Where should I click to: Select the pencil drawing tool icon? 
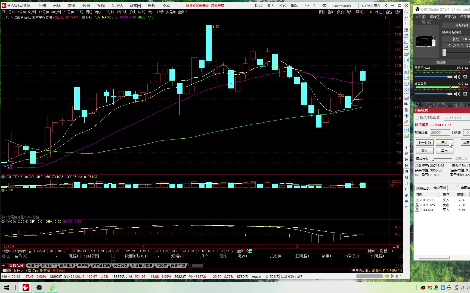click(406, 122)
